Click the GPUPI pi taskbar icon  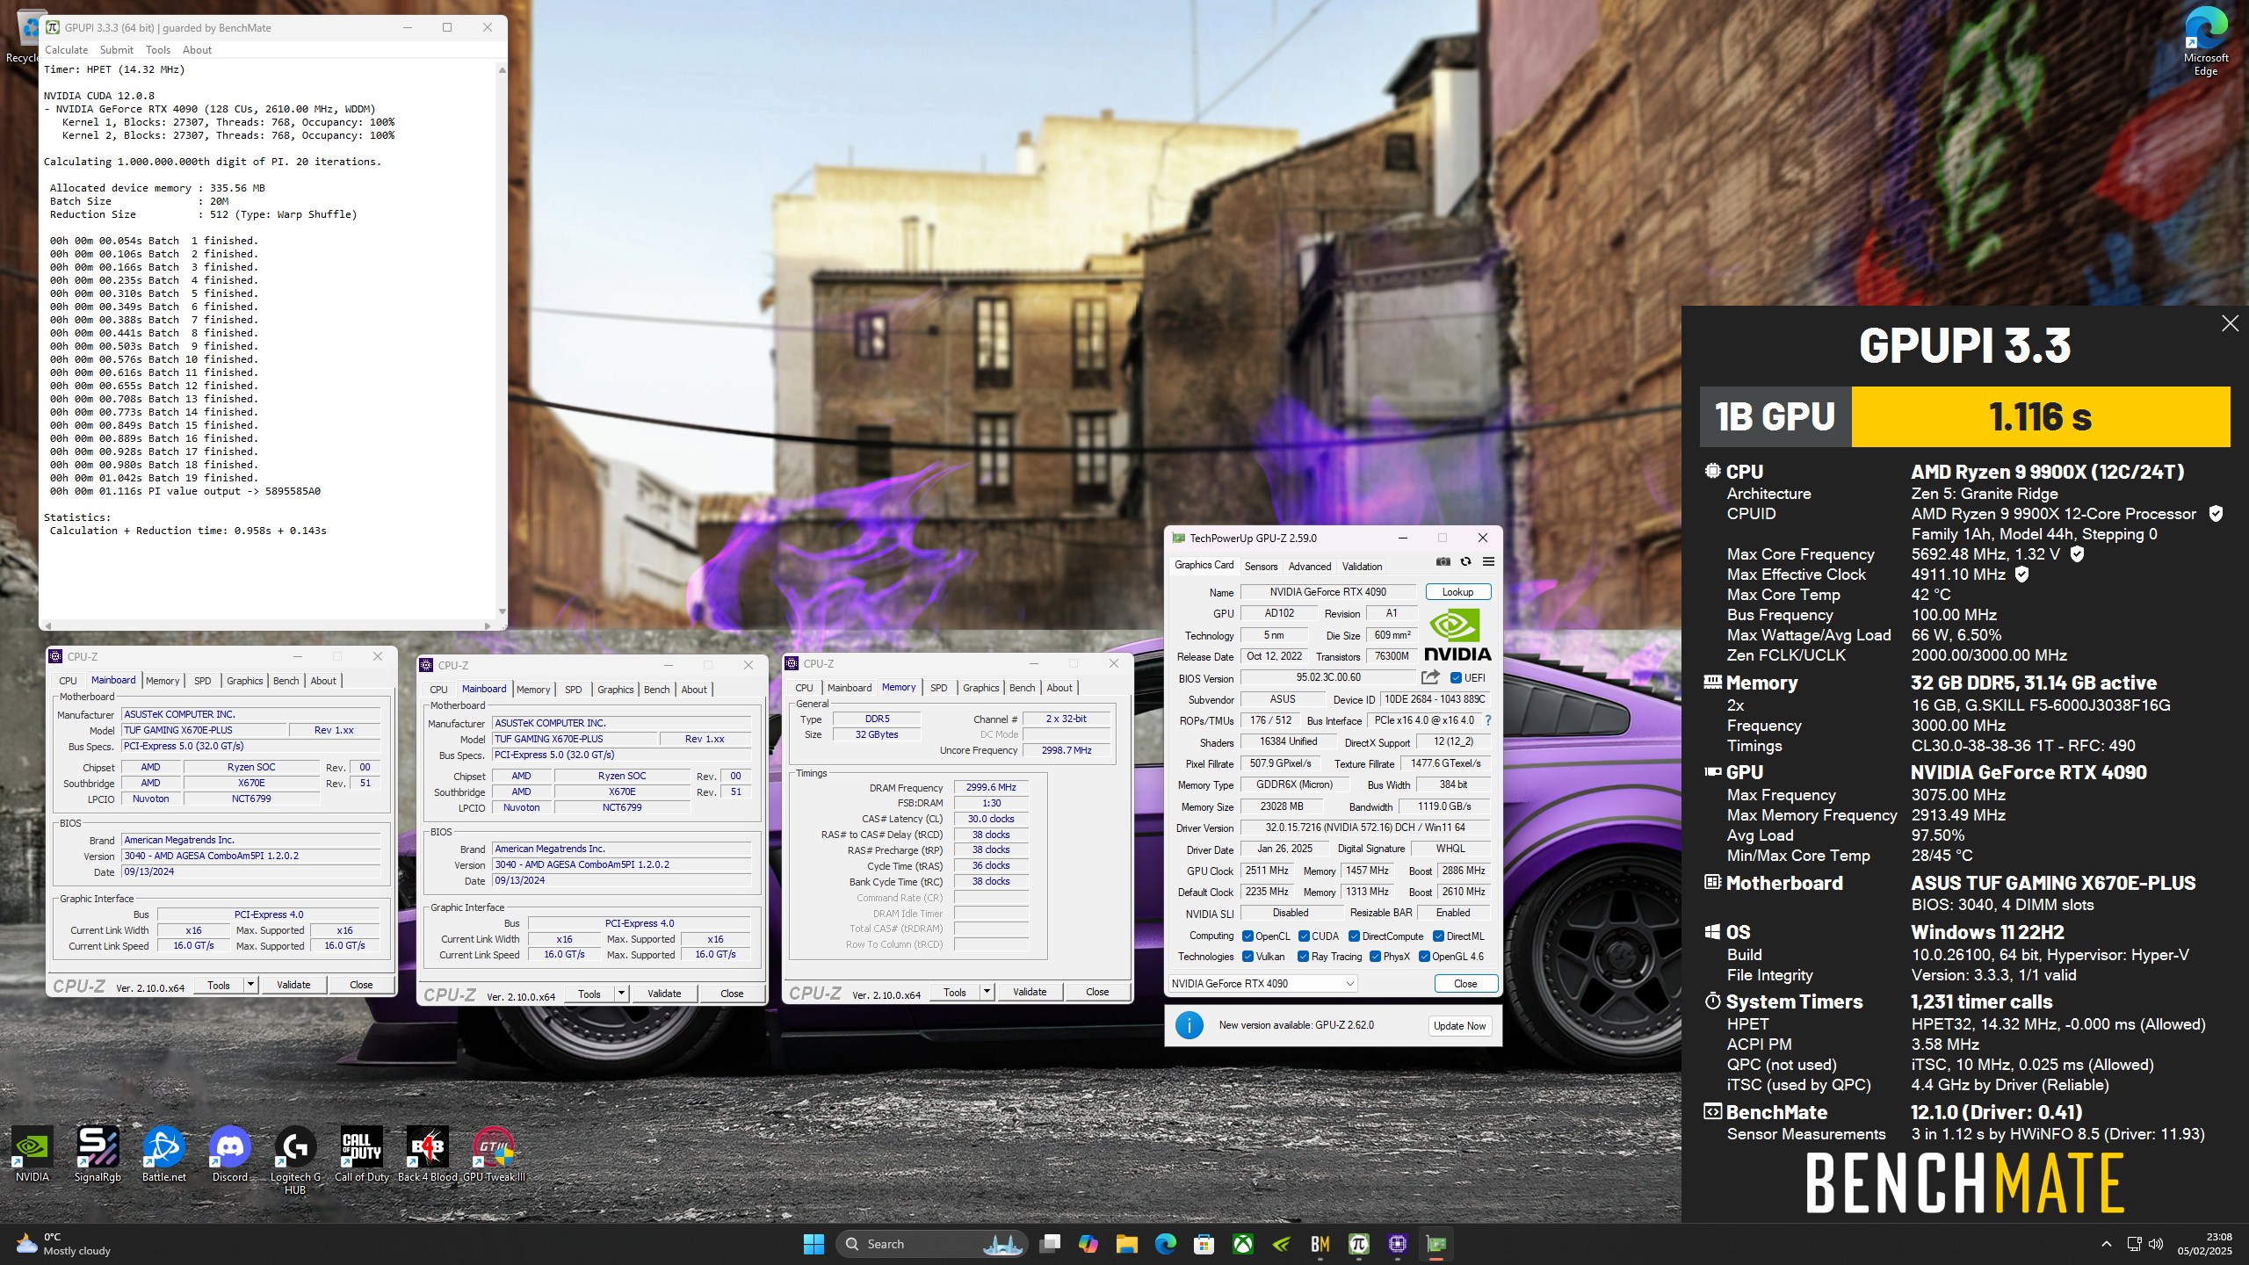(x=1358, y=1244)
